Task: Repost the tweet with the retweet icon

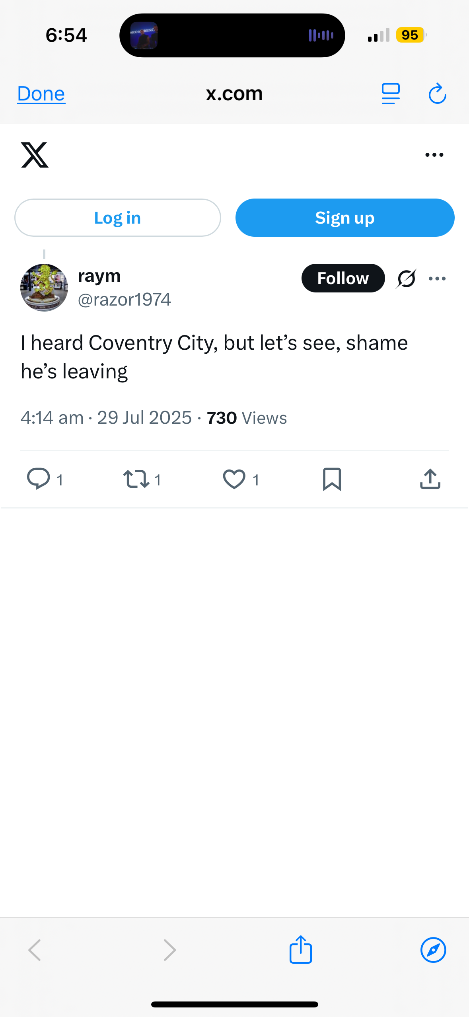Action: (136, 479)
